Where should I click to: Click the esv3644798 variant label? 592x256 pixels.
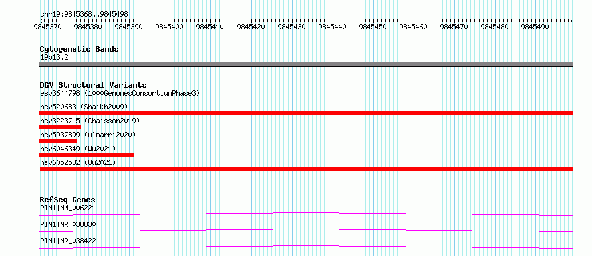point(120,93)
